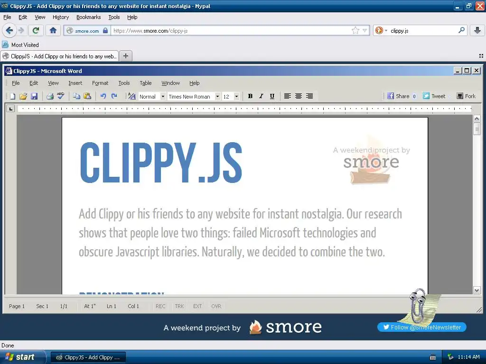Open the browser Bookmarks menu
Image resolution: width=486 pixels, height=364 pixels.
89,17
